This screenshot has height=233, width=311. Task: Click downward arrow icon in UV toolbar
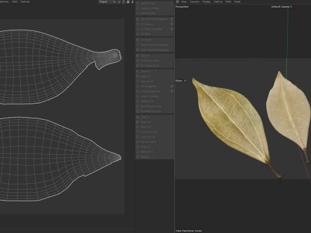(x=132, y=2)
